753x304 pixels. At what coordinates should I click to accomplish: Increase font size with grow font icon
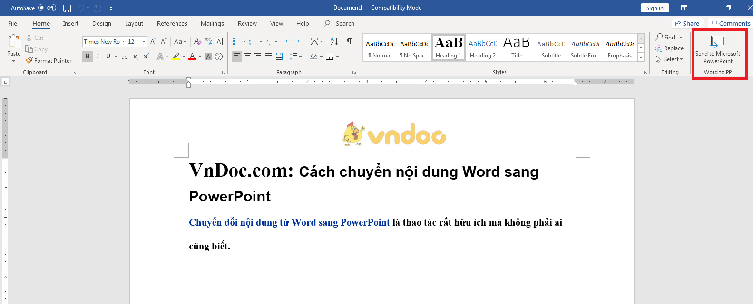[x=153, y=41]
